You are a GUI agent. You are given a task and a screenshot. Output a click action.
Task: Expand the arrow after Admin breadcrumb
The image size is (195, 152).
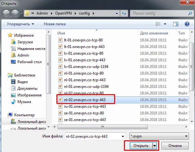[52, 13]
